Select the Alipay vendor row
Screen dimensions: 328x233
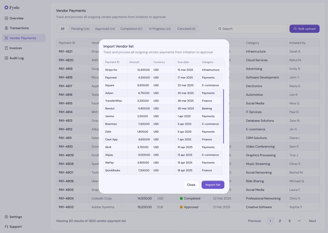coord(163,155)
